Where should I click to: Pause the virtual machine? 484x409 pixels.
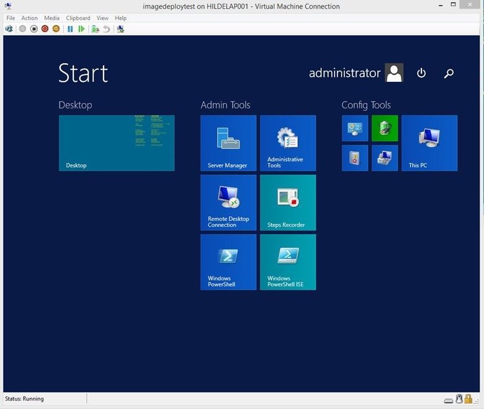pyautogui.click(x=70, y=29)
